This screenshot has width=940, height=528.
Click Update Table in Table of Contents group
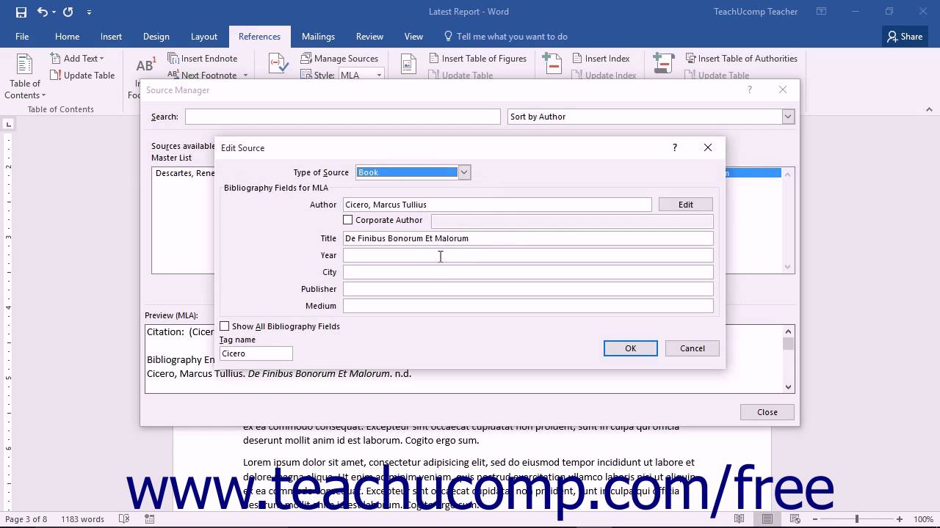pyautogui.click(x=82, y=75)
